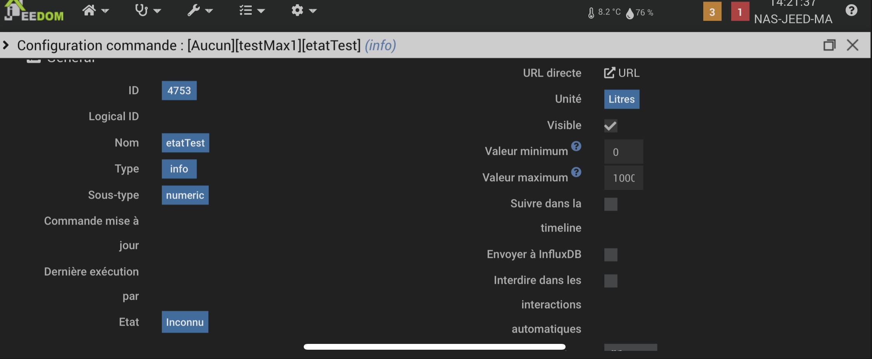Tick Interdire dans les interactions automatiques

(x=611, y=281)
